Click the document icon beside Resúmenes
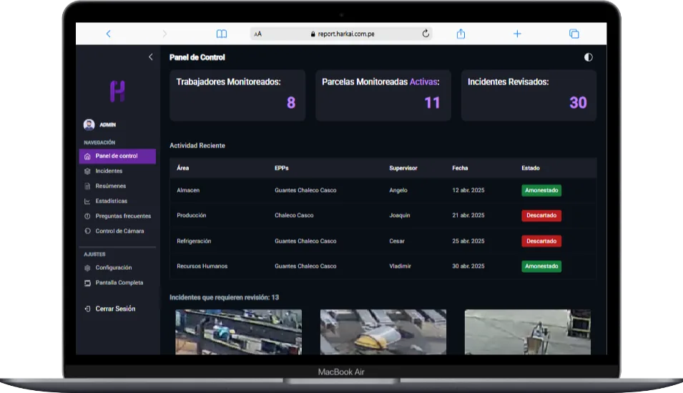Screen dimensions: 683x393 coord(87,186)
